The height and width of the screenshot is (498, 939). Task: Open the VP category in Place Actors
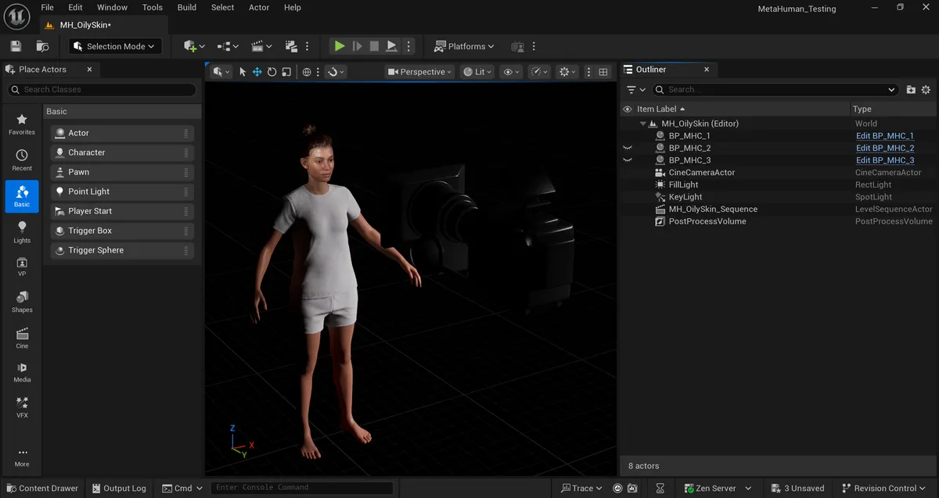coord(22,267)
